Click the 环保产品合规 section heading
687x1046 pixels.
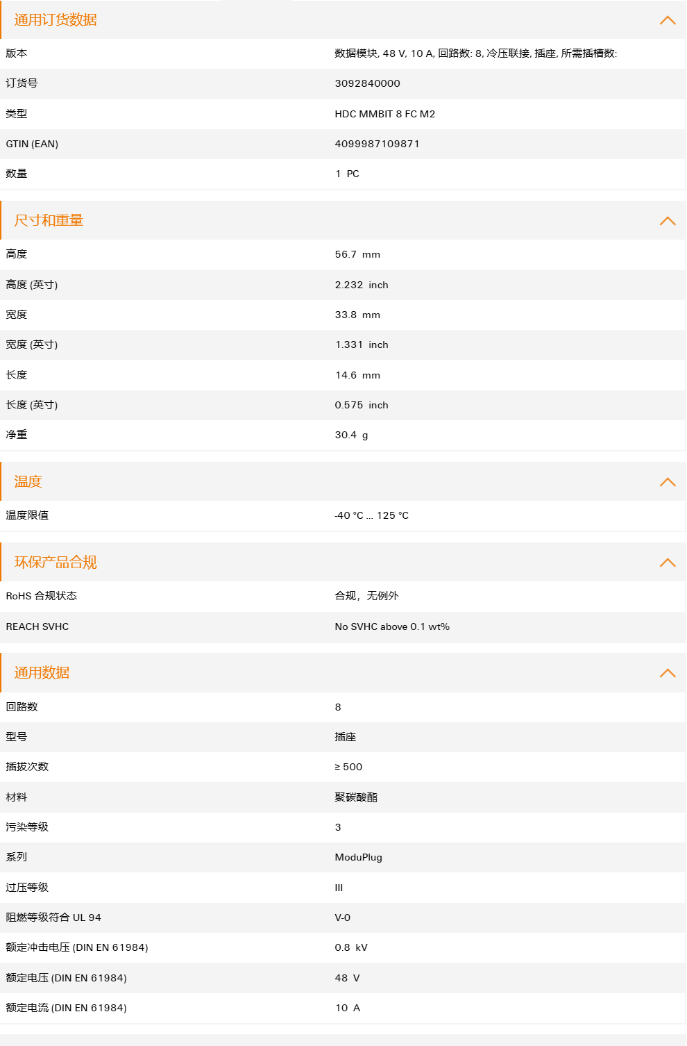point(56,563)
